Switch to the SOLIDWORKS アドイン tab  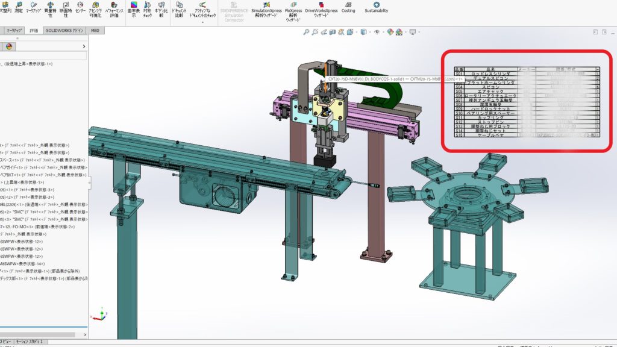(x=64, y=30)
